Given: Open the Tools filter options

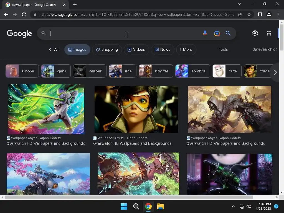Looking at the screenshot, I should click(x=223, y=49).
